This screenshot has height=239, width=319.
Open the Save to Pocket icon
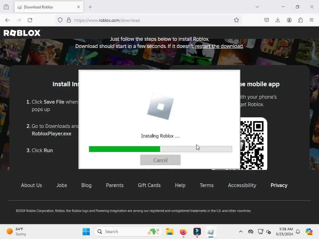(x=267, y=20)
